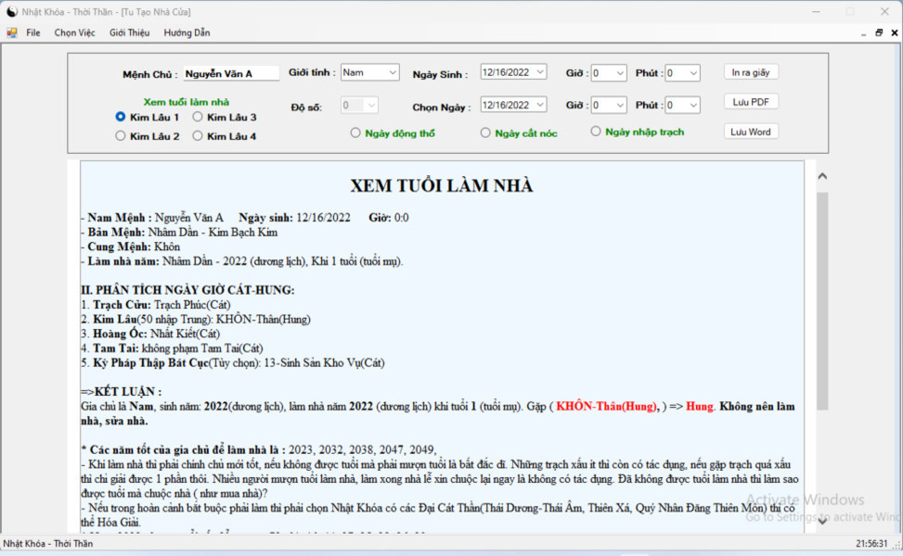Screen dimensions: 903x556
Task: Click the yin-yang app icon in title bar
Action: coord(11,11)
